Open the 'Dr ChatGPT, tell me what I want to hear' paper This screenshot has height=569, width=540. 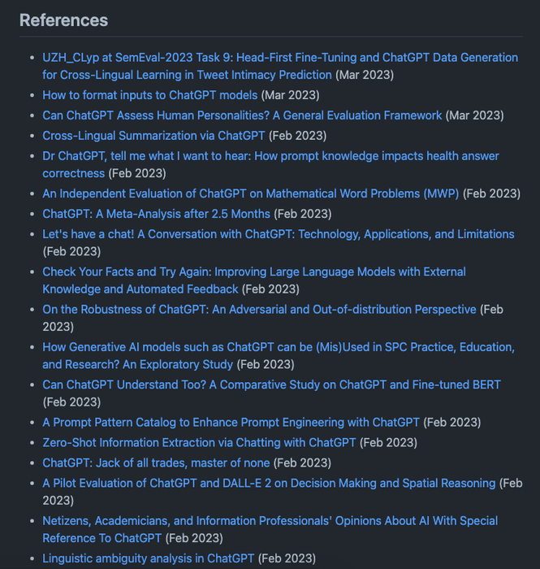click(270, 156)
